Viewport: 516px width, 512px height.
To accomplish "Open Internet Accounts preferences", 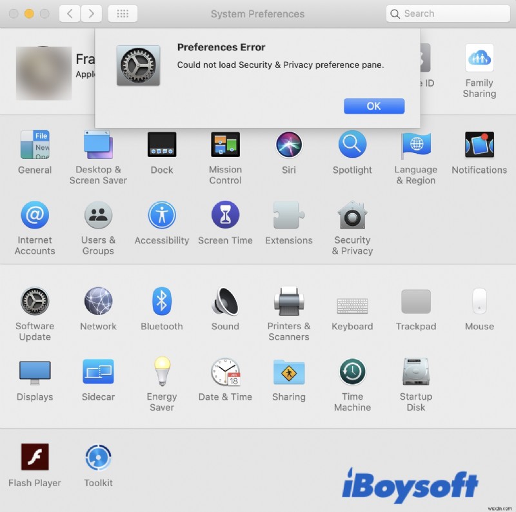I will click(34, 214).
